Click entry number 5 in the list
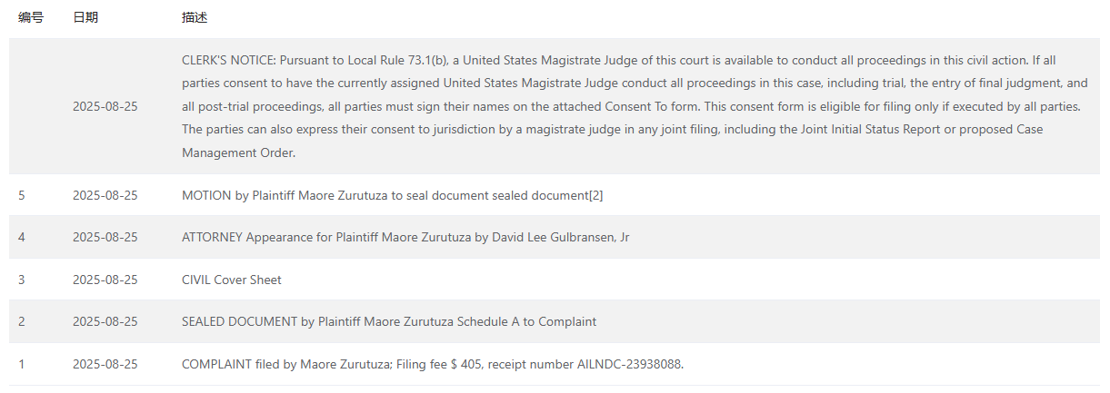This screenshot has height=393, width=1110. click(x=22, y=195)
